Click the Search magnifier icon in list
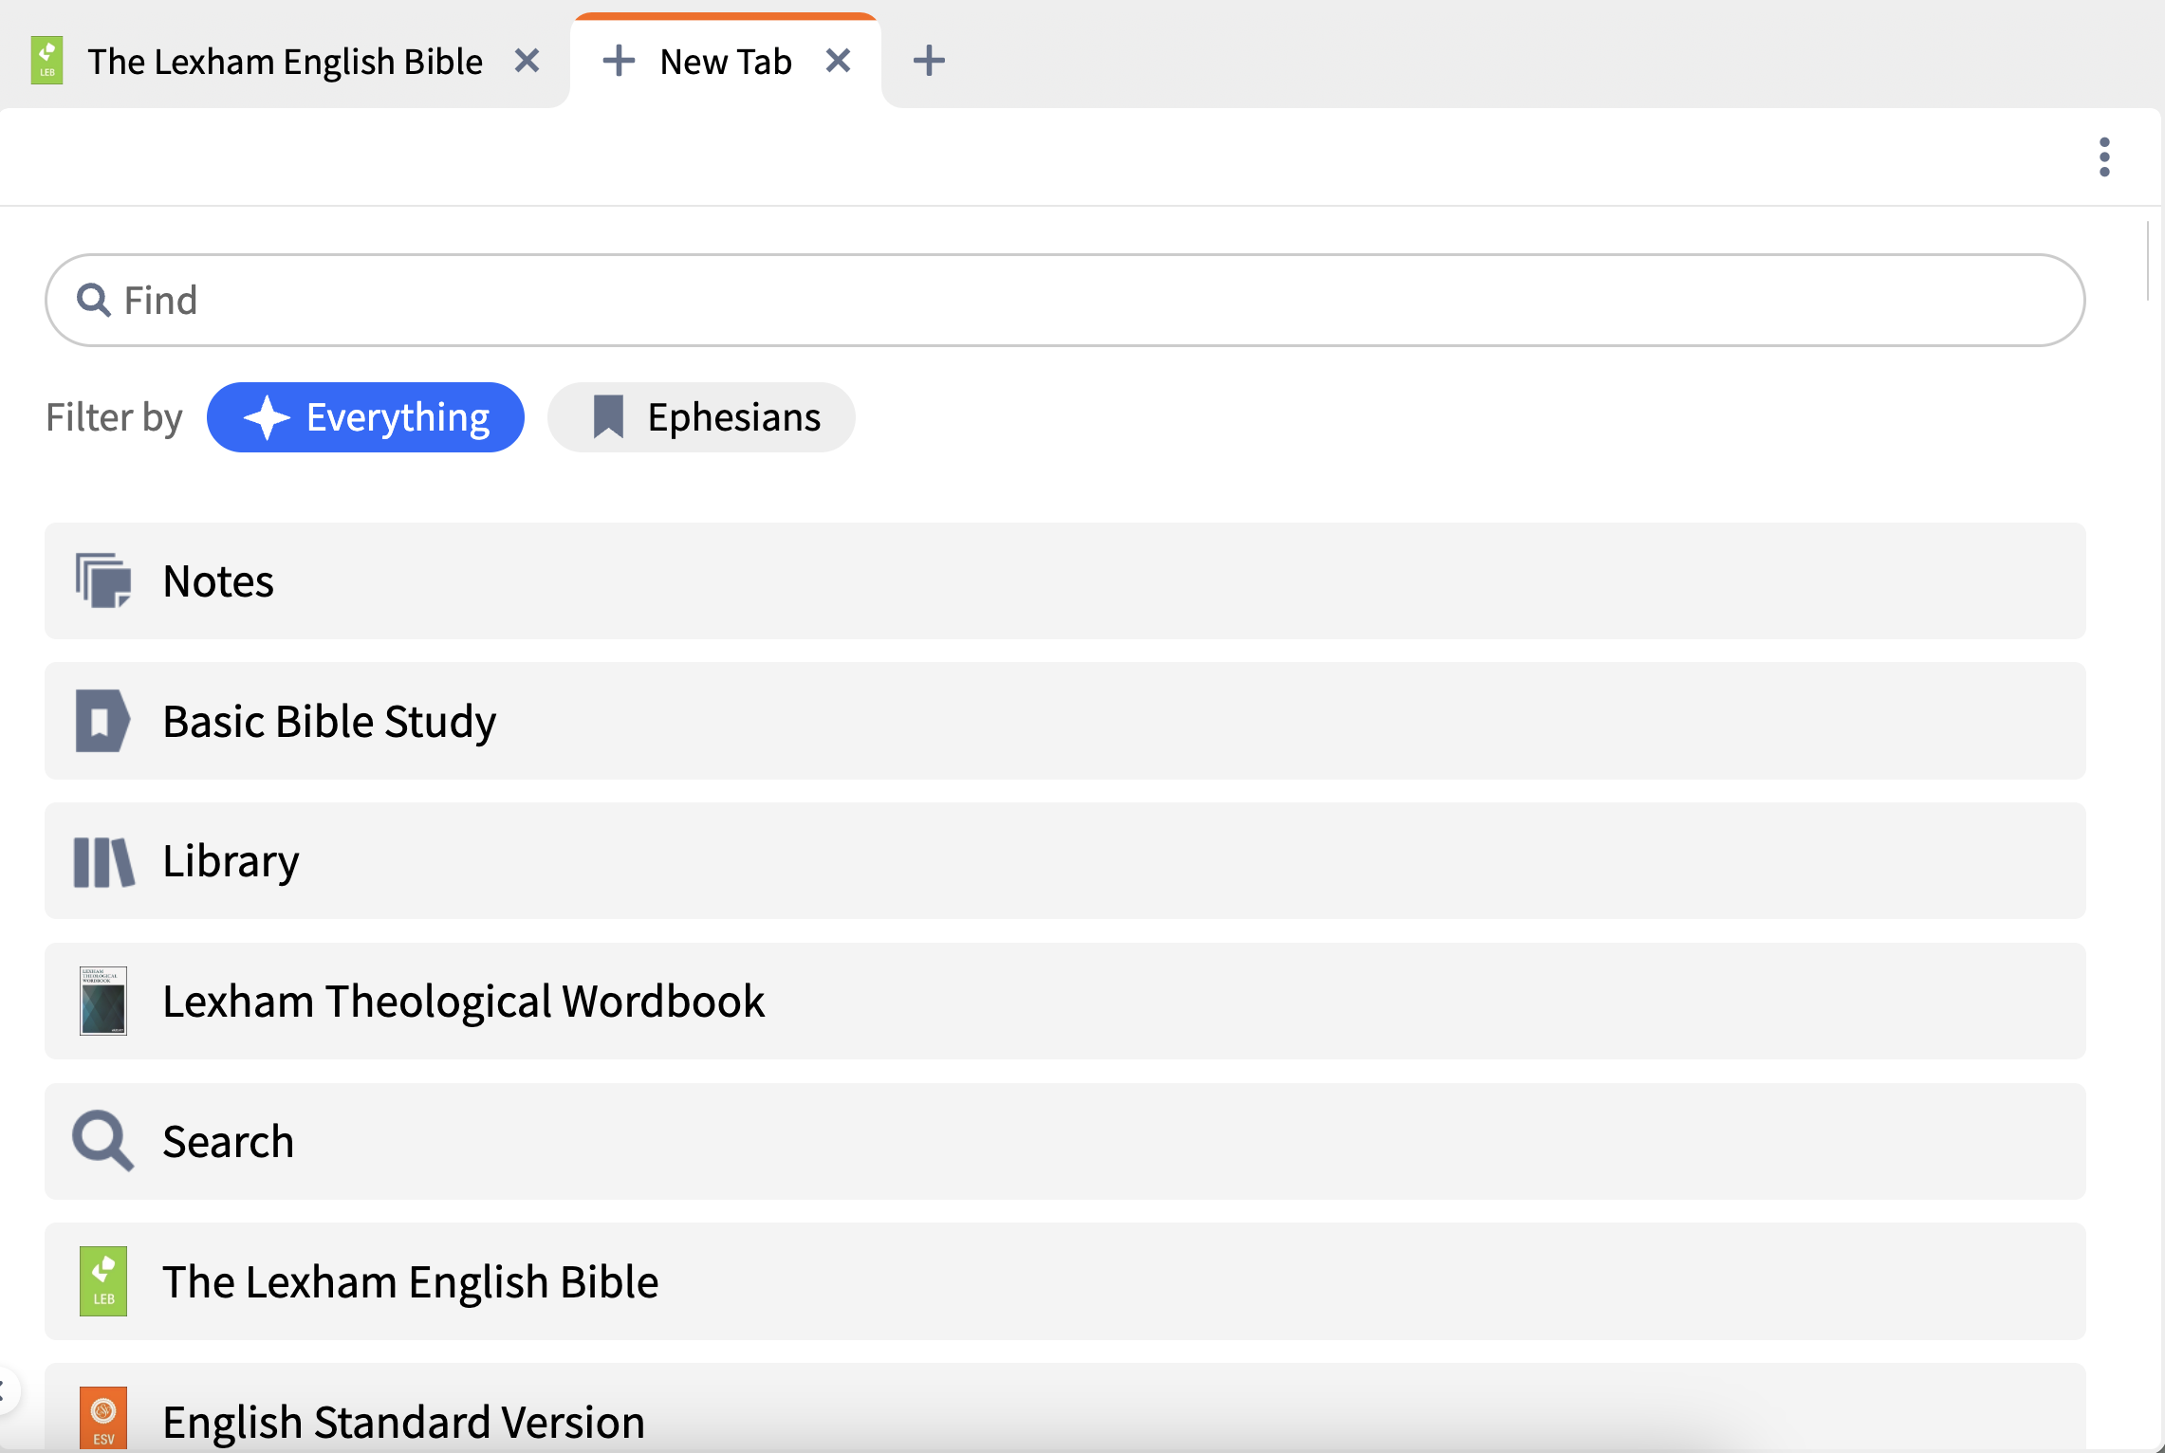Viewport: 2165px width, 1453px height. [x=102, y=1141]
